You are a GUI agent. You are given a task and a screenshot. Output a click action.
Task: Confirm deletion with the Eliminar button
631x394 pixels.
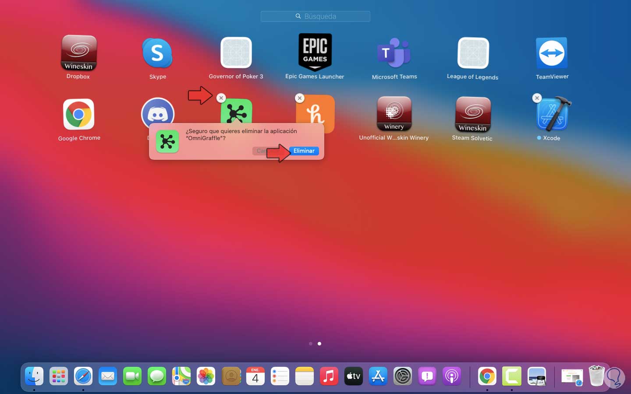point(304,151)
